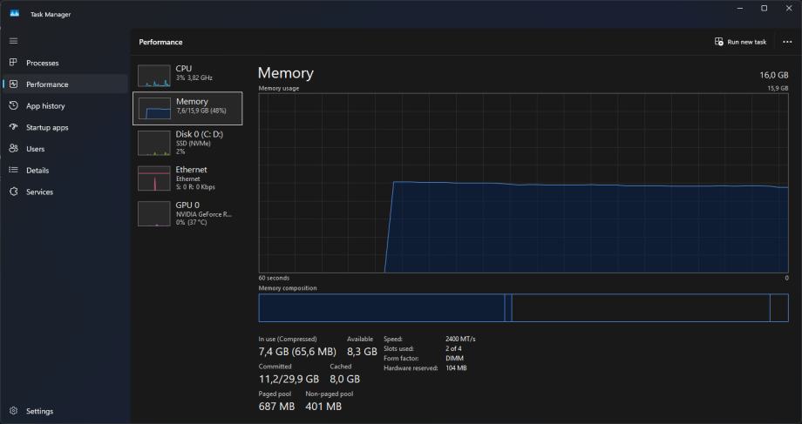The height and width of the screenshot is (424, 802).
Task: Click the Available value 8,3 GB
Action: point(362,352)
